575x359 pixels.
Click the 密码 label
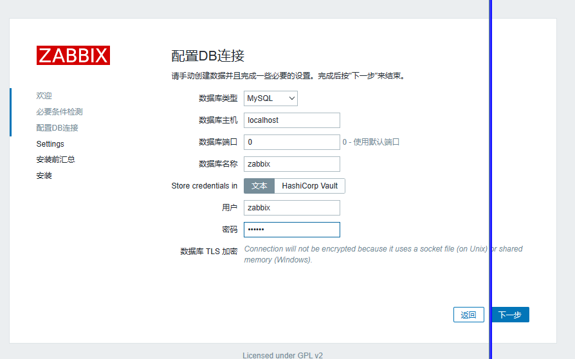click(230, 230)
